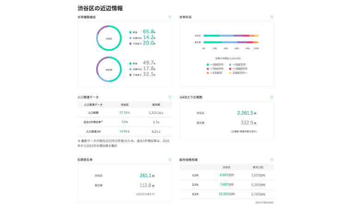Select the 3LDK row label
Image resolution: width=351 pixels, height=211 pixels.
point(195,194)
